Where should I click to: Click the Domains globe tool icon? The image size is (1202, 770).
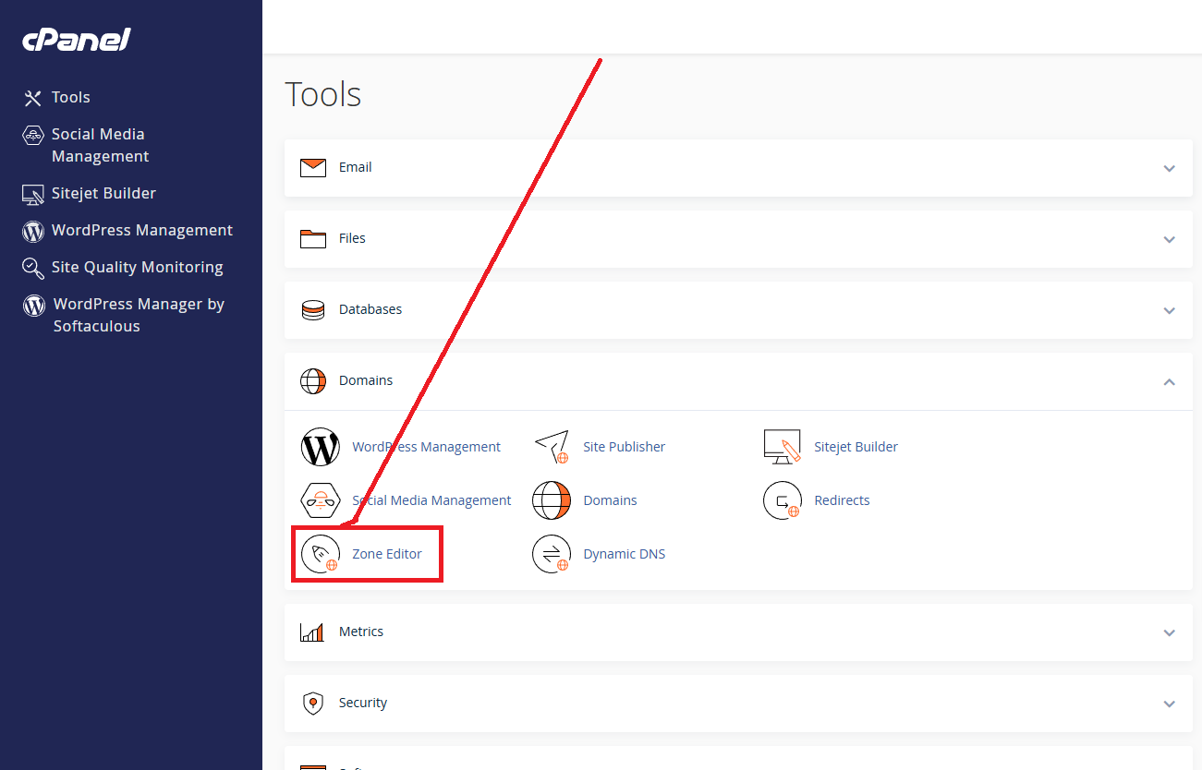point(552,500)
